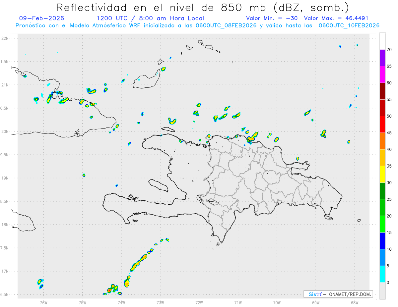Click the date text '09-Feb-2026'
398x307 pixels.
(x=42, y=18)
